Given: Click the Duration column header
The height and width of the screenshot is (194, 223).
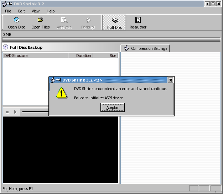Looking at the screenshot, I should coord(81,56).
